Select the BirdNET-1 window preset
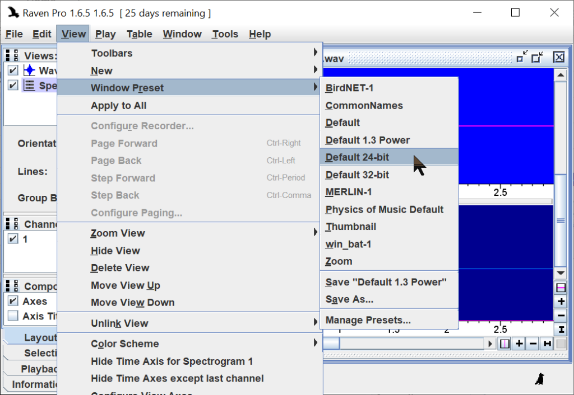This screenshot has height=395, width=574. pyautogui.click(x=389, y=88)
